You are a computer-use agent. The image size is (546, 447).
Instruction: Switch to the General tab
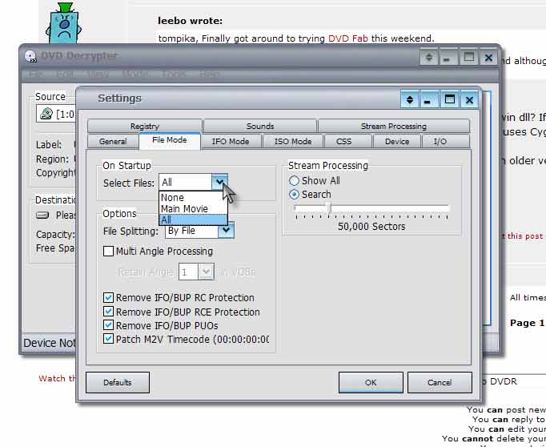(x=113, y=142)
